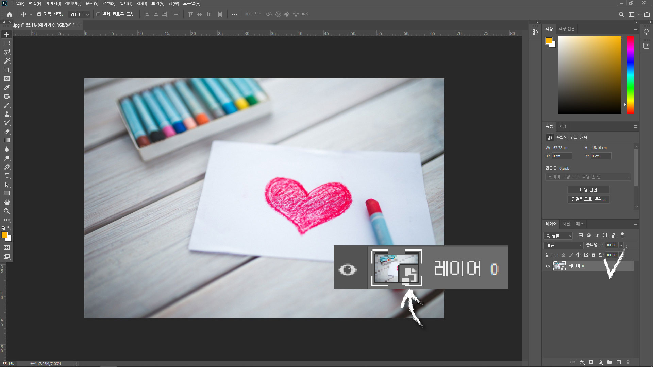Toggle the lock all padlock icon
Screen dimensions: 653x367
click(593, 255)
